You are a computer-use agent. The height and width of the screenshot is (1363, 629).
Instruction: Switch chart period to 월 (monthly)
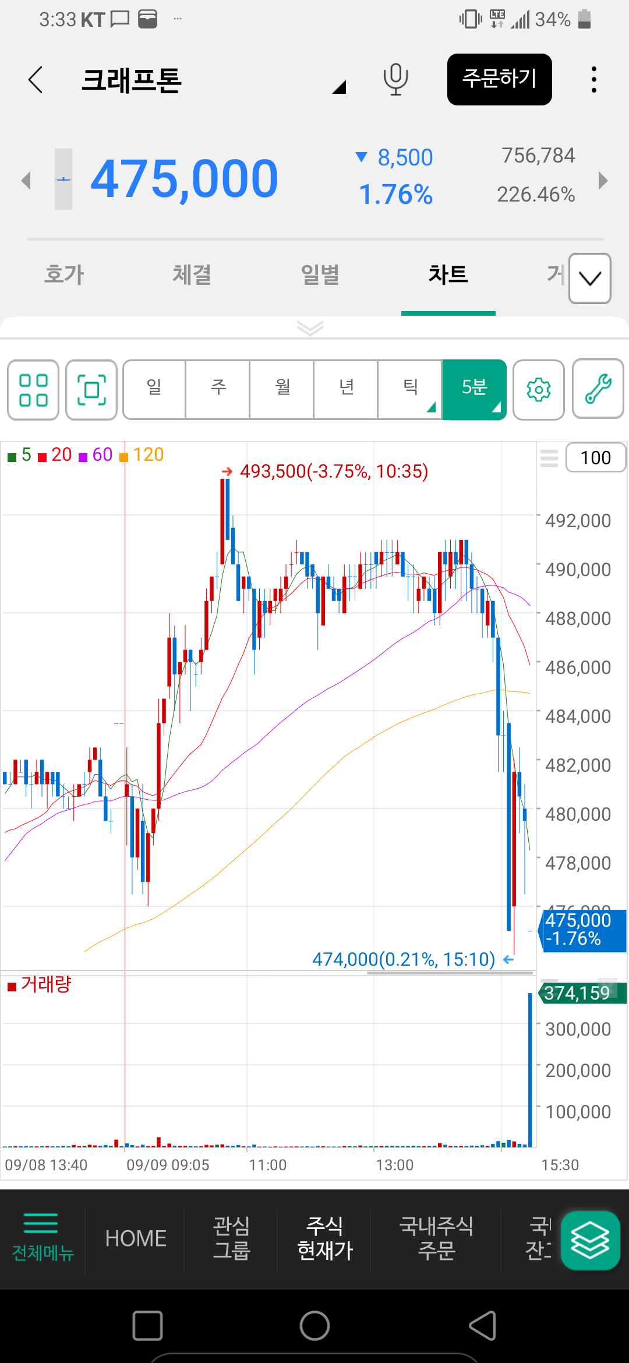click(x=282, y=389)
